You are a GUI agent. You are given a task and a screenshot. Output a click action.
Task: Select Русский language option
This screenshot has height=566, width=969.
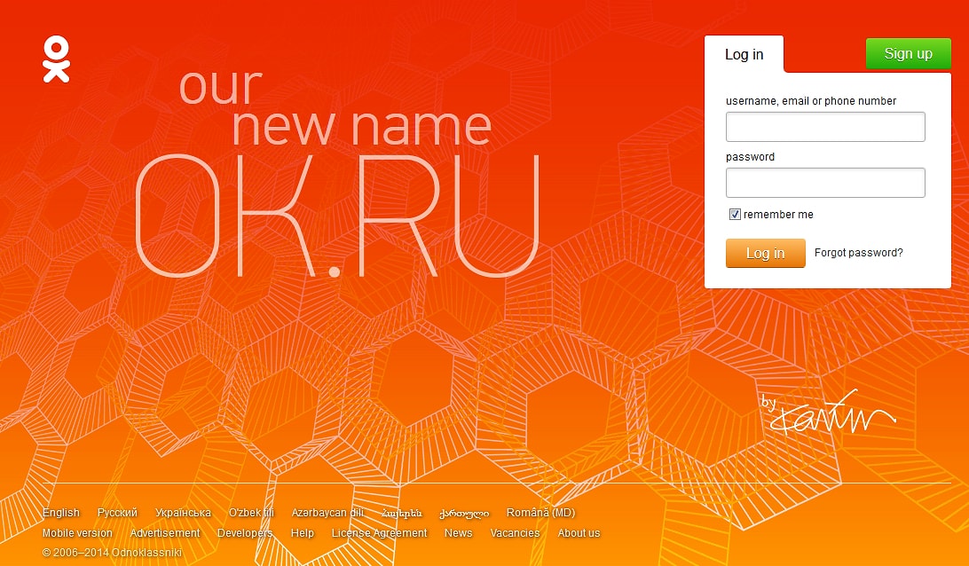[117, 513]
